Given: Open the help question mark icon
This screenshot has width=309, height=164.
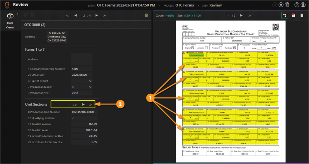Looking at the screenshot, I should click(297, 5).
